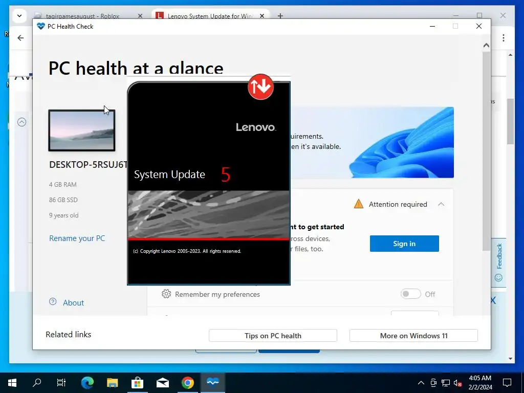524x393 pixels.
Task: Close the Roblox browser tab
Action: 140,16
